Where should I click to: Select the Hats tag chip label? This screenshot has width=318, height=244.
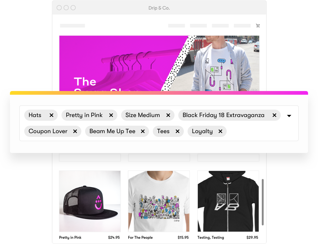35,115
